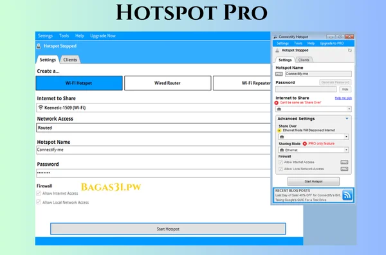
Task: Click Ethernet Mode Will Disconnect Internet text
Action: 309,130
